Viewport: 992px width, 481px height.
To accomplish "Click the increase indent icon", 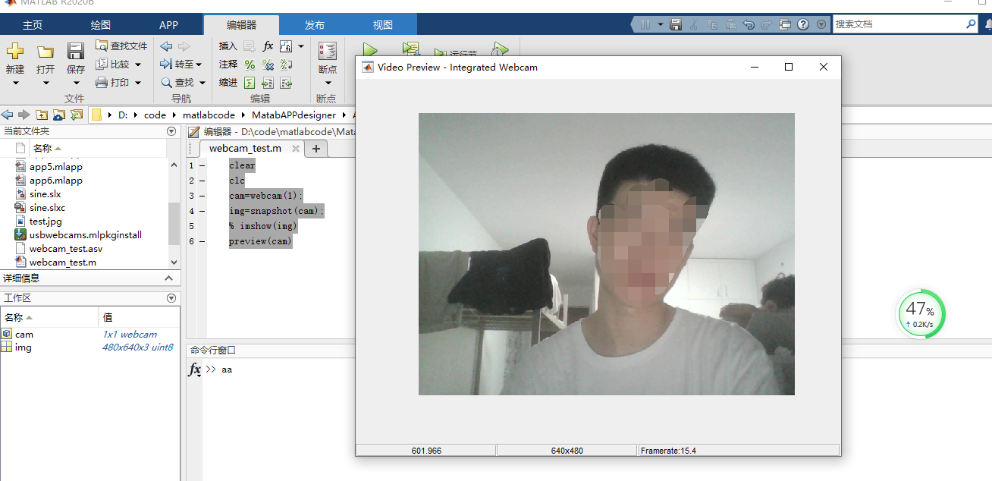I will pos(268,83).
